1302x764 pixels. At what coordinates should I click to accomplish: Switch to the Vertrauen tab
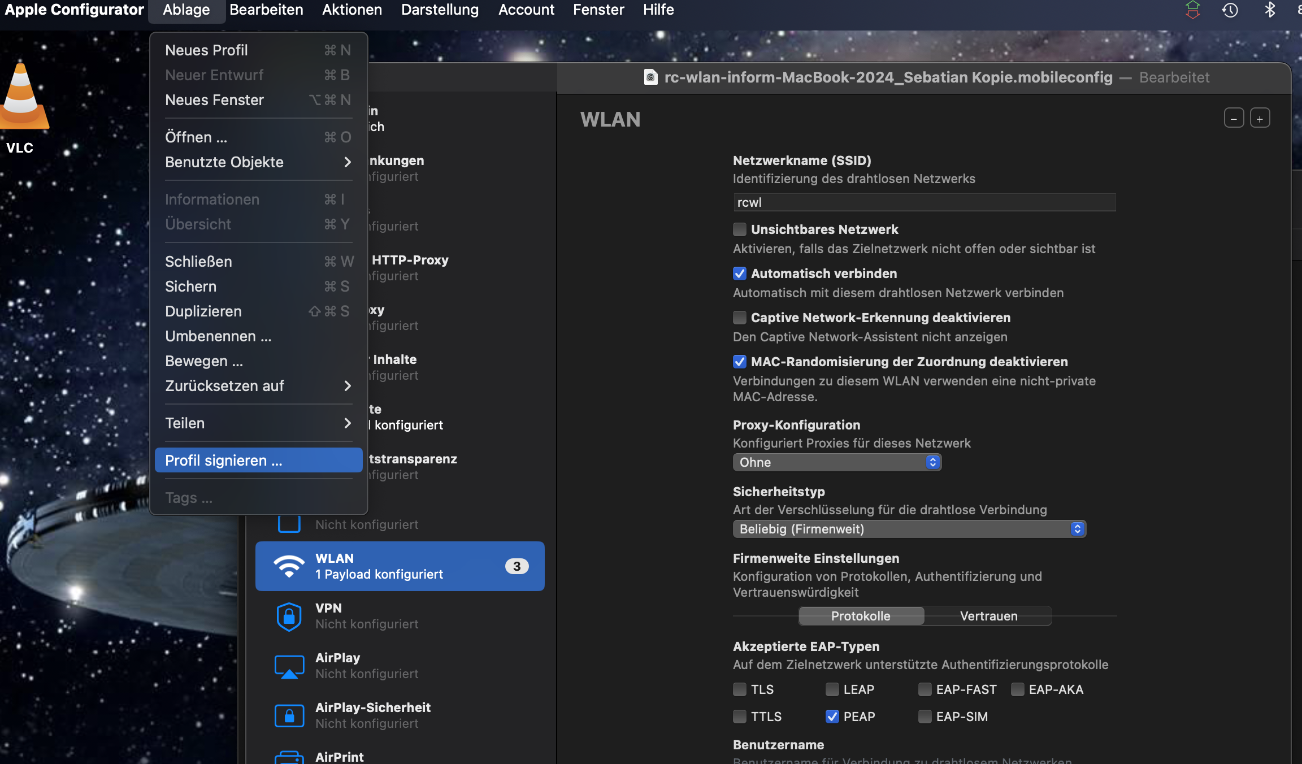pyautogui.click(x=988, y=616)
